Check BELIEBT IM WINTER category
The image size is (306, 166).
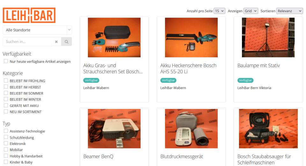[6, 99]
